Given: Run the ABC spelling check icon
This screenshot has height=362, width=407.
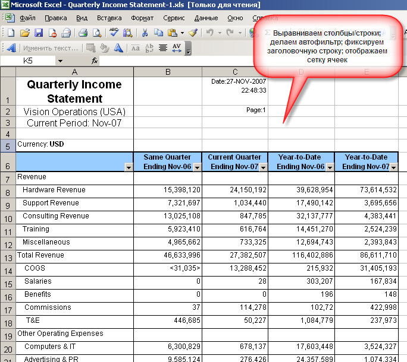Looking at the screenshot, I should pyautogui.click(x=114, y=33).
